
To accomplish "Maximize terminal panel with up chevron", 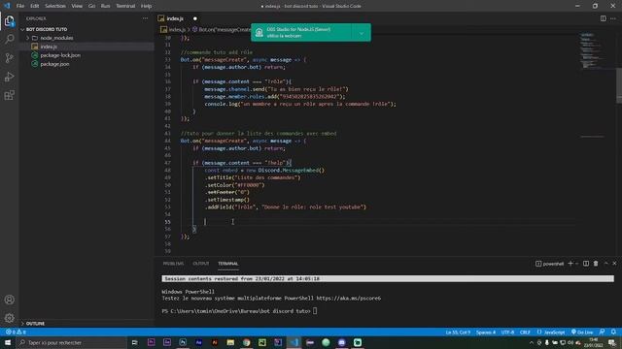I will [605, 264].
